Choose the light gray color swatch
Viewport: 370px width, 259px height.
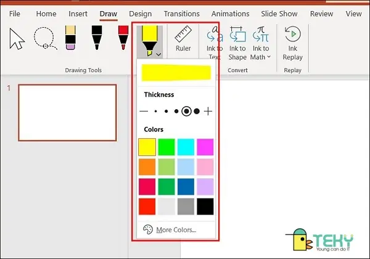pos(166,207)
